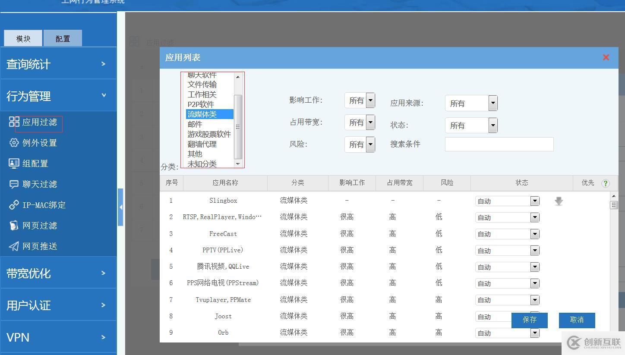The image size is (625, 355).
Task: Expand the 用户认证 menu section
Action: pyautogui.click(x=58, y=305)
